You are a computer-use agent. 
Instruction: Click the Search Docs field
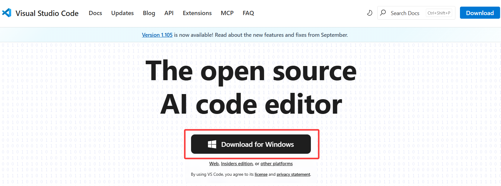416,13
